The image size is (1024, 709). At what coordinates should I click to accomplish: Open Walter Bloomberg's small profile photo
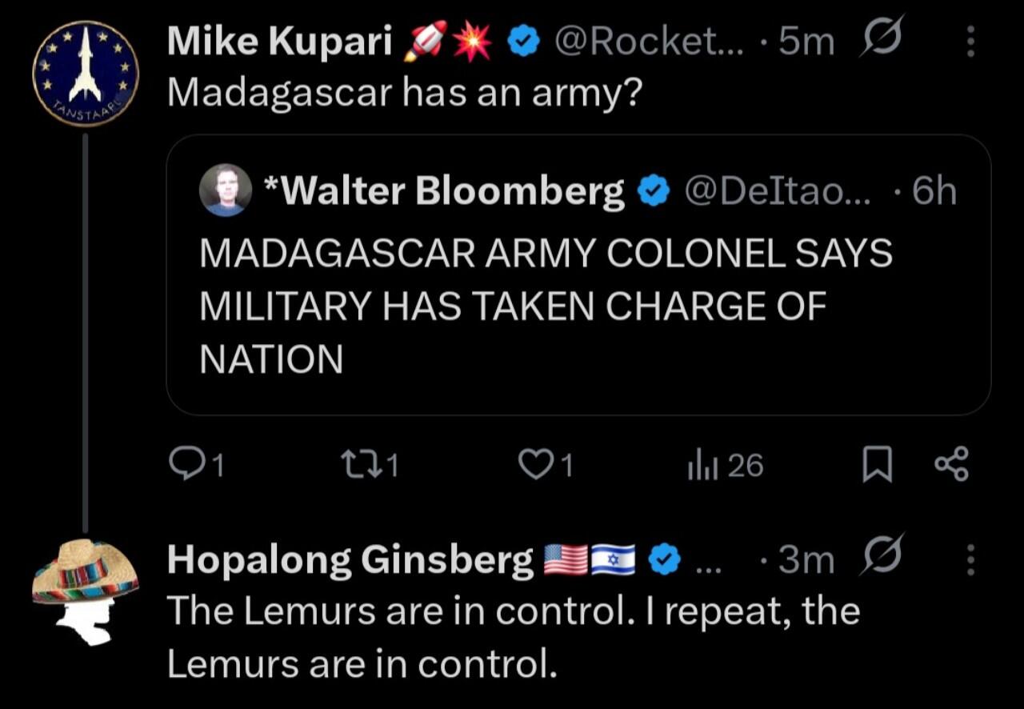click(x=224, y=190)
